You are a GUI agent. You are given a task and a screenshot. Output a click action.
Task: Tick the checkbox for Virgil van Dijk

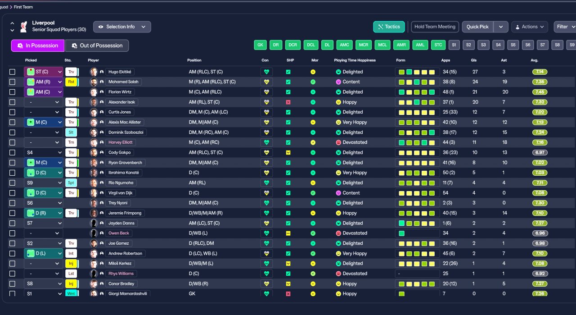tap(12, 193)
